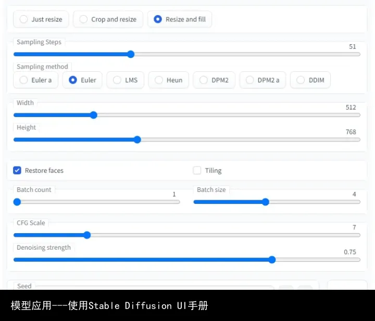
Task: Click the Denoising strength slider handle
Action: point(272,260)
